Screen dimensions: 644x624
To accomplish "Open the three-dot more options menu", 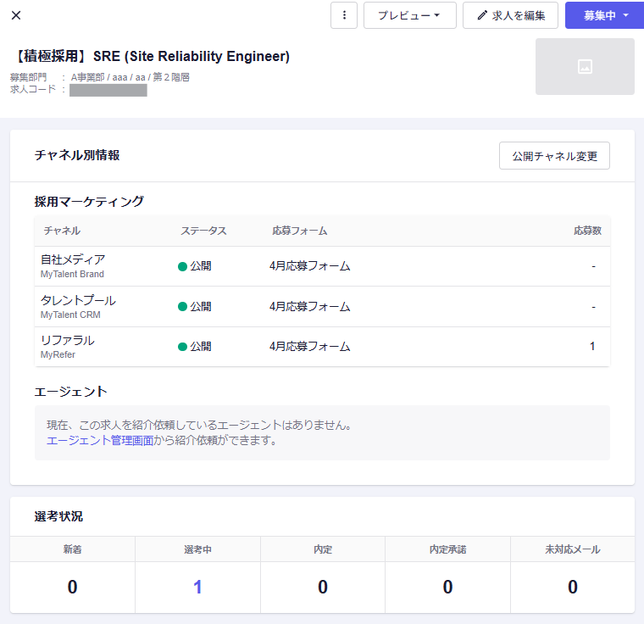I will (343, 15).
